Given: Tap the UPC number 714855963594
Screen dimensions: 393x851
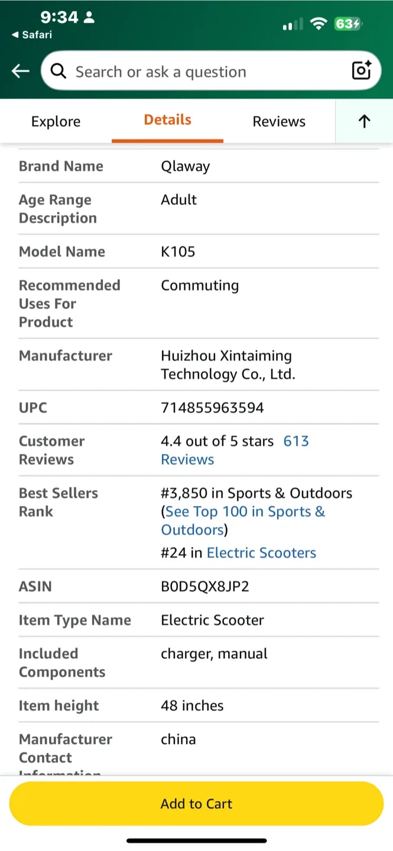Looking at the screenshot, I should (212, 408).
